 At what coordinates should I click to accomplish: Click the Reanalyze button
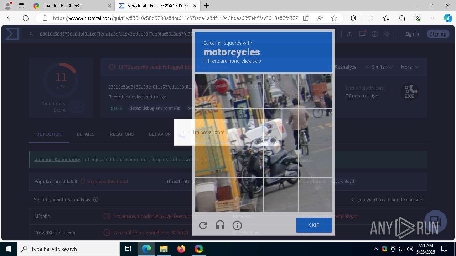coord(342,67)
